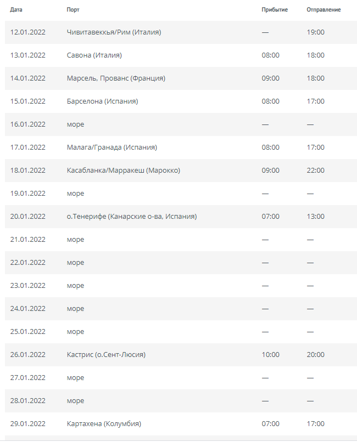
Task: Select the Чивитавеккья/Рим (Италия) port row
Action: 181,32
